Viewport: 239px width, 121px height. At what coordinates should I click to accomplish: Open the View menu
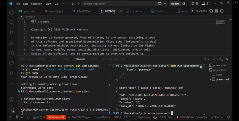pyautogui.click(x=48, y=4)
